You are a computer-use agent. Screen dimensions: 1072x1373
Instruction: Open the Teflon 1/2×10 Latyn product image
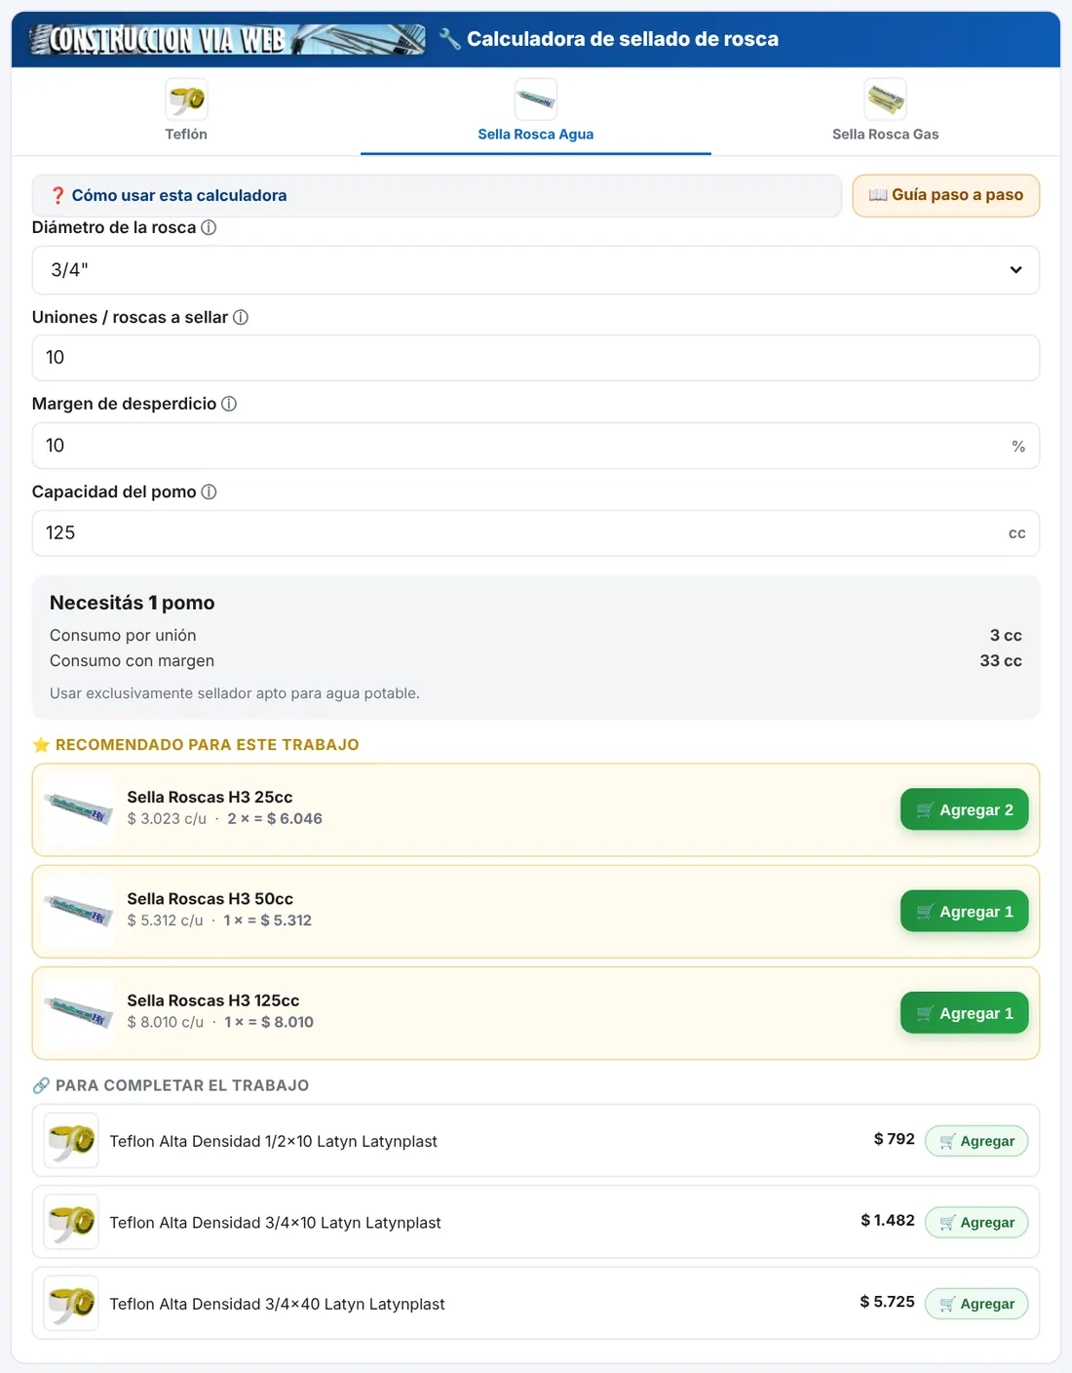71,1140
